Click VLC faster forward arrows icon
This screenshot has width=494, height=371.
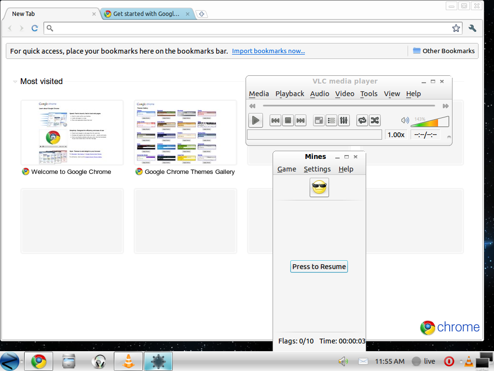coord(445,106)
